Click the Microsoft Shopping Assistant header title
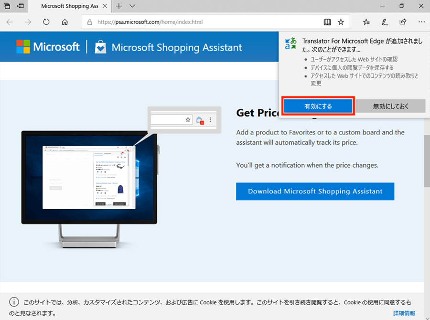The width and height of the screenshot is (430, 320). [x=177, y=47]
